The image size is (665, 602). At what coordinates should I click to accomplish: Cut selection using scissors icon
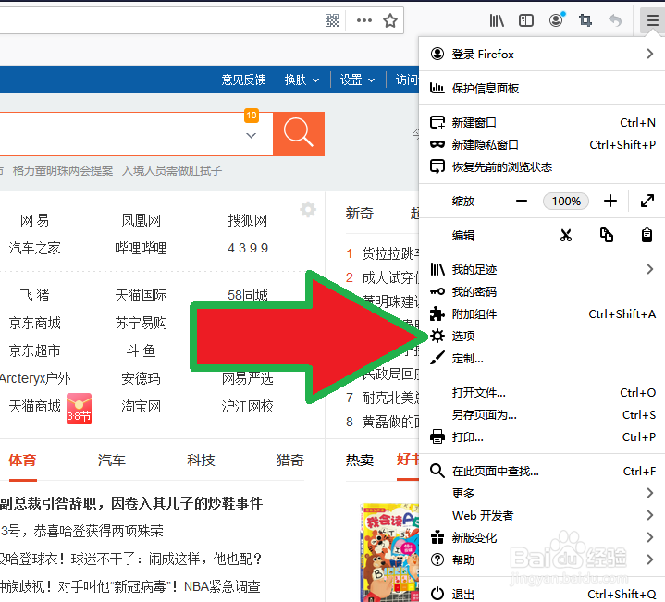[x=566, y=235]
